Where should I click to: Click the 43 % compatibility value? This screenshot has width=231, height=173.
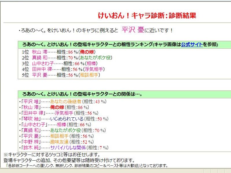[x=100, y=101]
